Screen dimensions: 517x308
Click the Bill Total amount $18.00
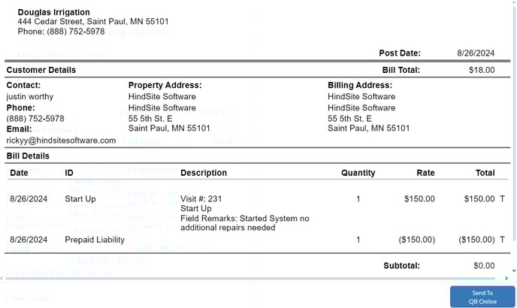481,70
